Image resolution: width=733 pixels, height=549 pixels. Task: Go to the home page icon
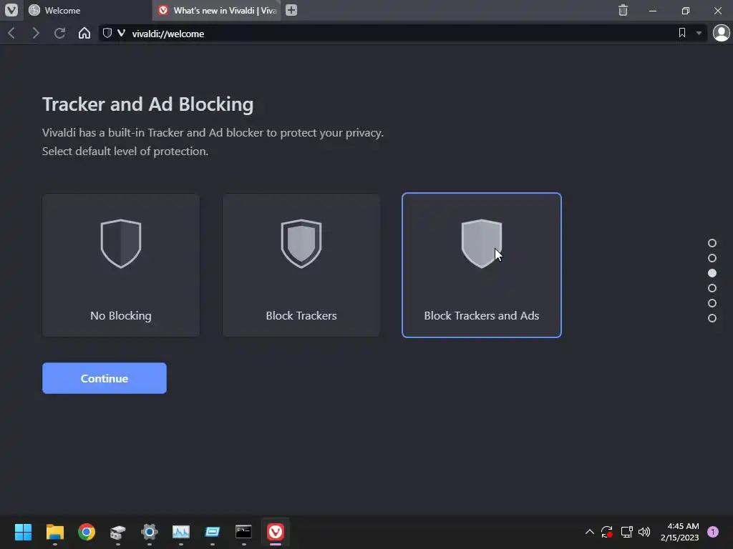pos(84,33)
